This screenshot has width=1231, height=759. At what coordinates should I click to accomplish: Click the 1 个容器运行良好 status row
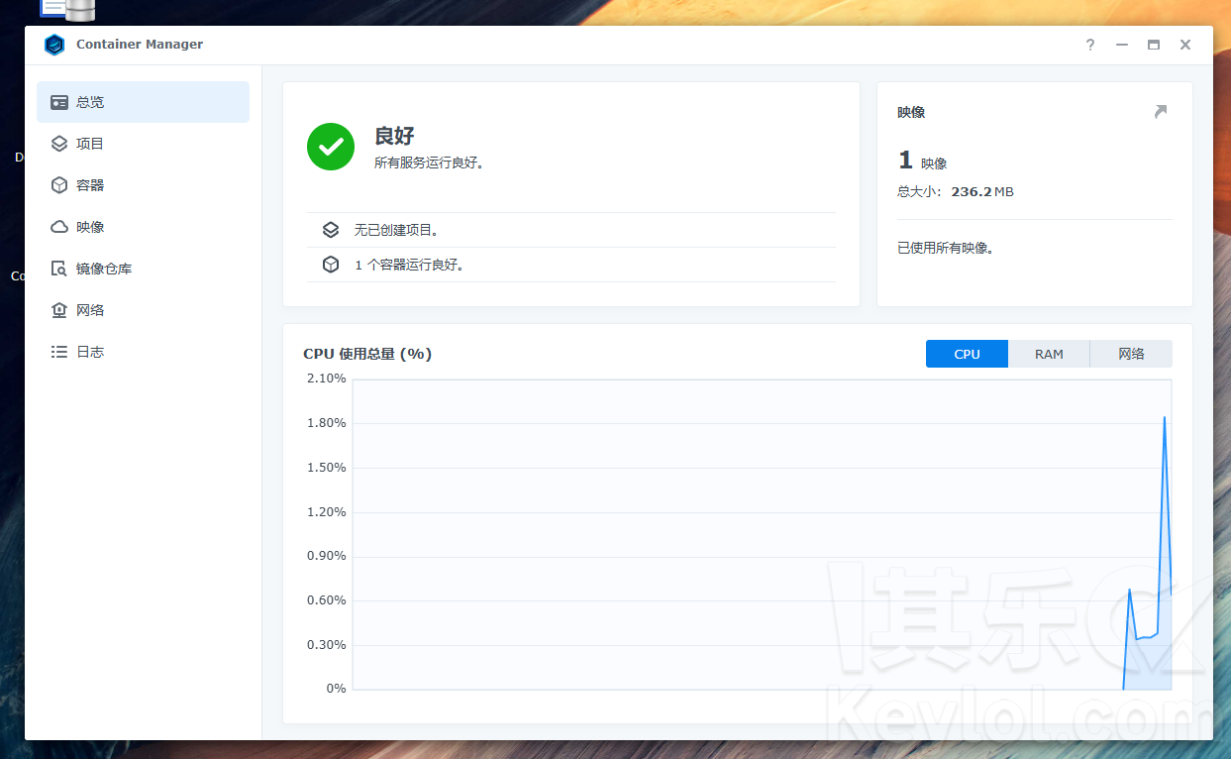(409, 266)
